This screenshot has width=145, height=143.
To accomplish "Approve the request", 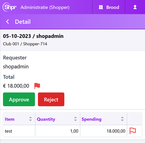I will 19,100.
